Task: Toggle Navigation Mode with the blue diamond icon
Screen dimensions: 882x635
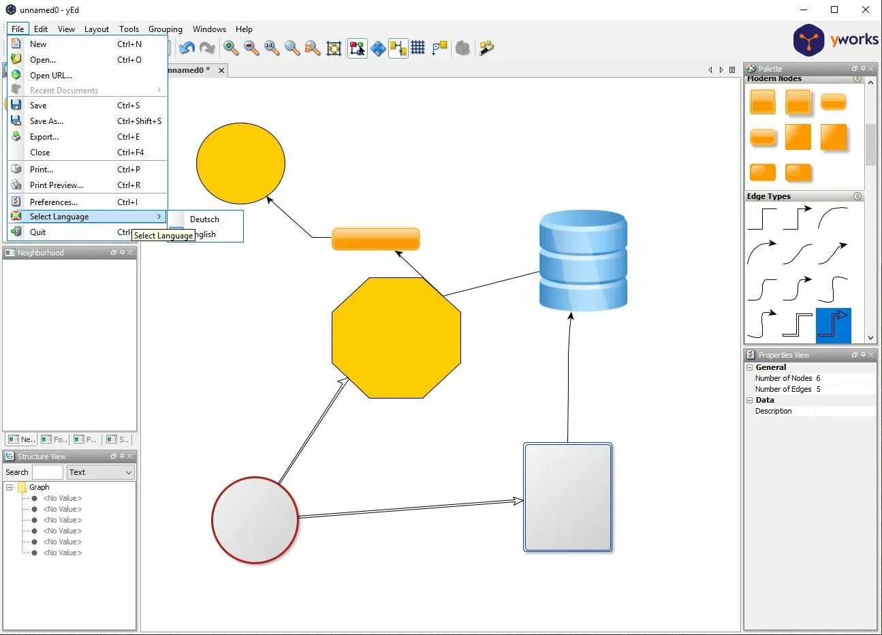Action: pyautogui.click(x=378, y=48)
